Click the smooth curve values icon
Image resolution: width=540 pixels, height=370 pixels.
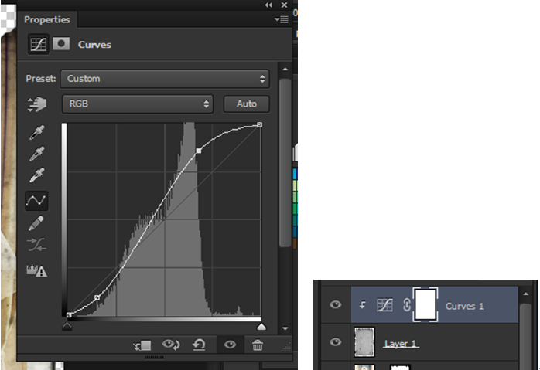[x=36, y=245]
